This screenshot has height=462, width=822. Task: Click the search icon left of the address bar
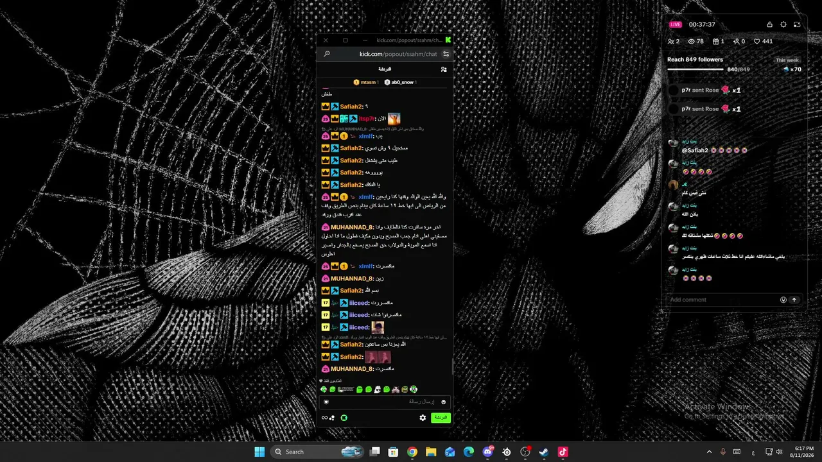click(327, 54)
